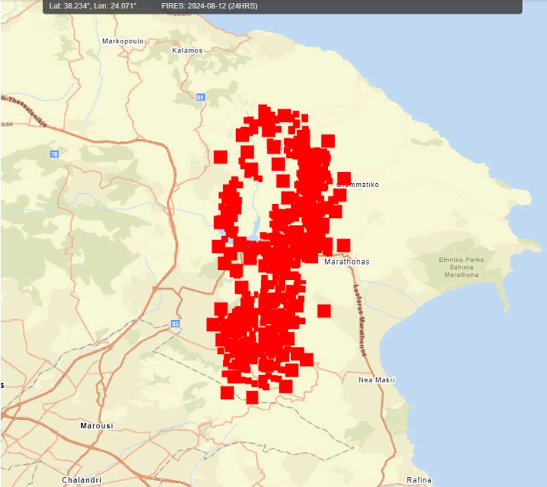Click the Nea Makri town label
547x487 pixels.
(377, 380)
